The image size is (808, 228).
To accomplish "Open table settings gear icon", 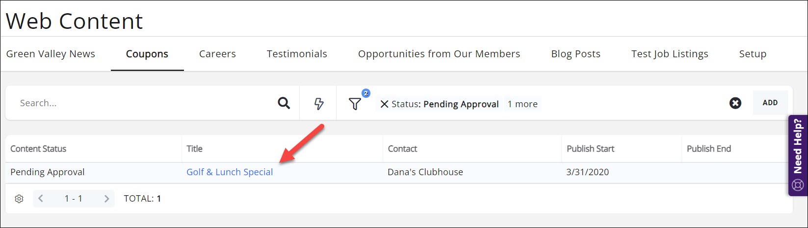I will [19, 199].
